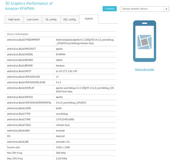Click the android.os.Build.BRAND value Amazon
This screenshot has height=165, width=172.
coord(61,66)
